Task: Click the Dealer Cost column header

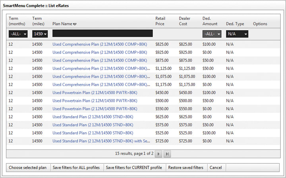Action: tap(185, 21)
